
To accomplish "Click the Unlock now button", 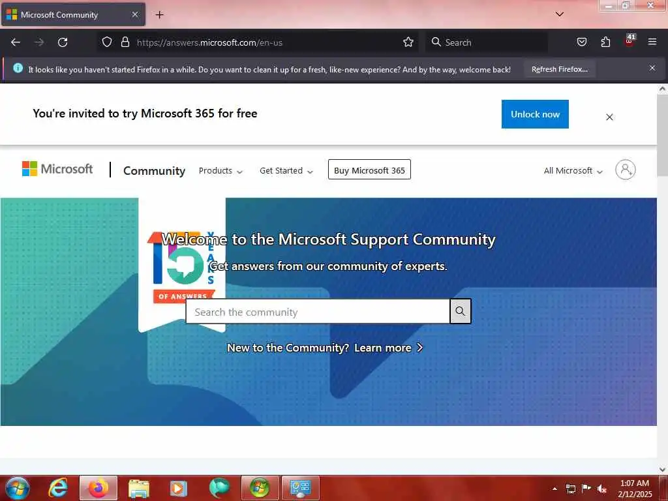I will tap(535, 114).
